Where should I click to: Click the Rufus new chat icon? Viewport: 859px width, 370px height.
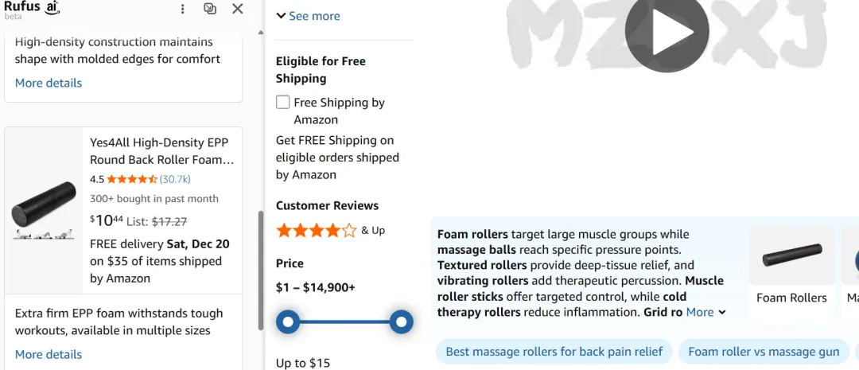coord(210,9)
